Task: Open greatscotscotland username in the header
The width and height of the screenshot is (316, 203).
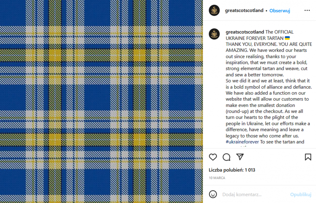Action: (244, 11)
